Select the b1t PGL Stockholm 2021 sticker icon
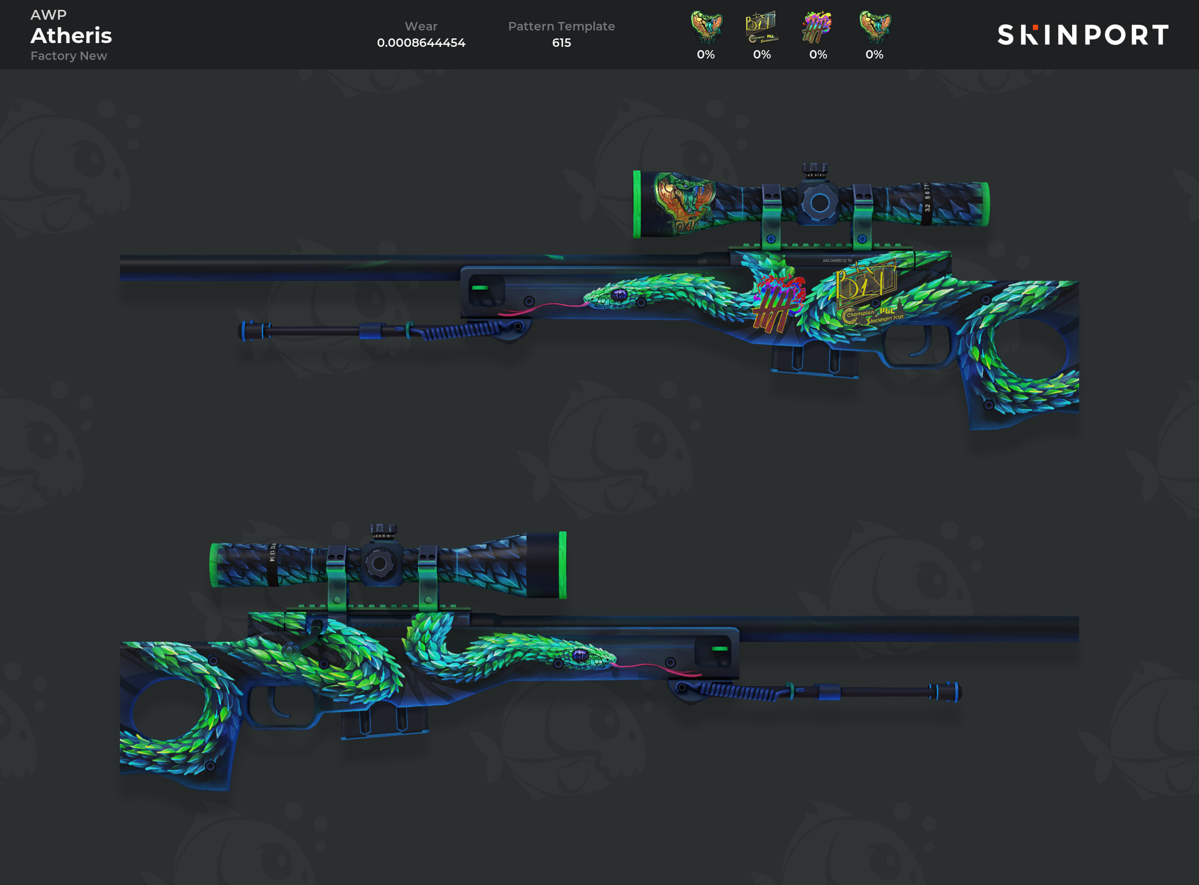The image size is (1199, 885). (x=762, y=26)
